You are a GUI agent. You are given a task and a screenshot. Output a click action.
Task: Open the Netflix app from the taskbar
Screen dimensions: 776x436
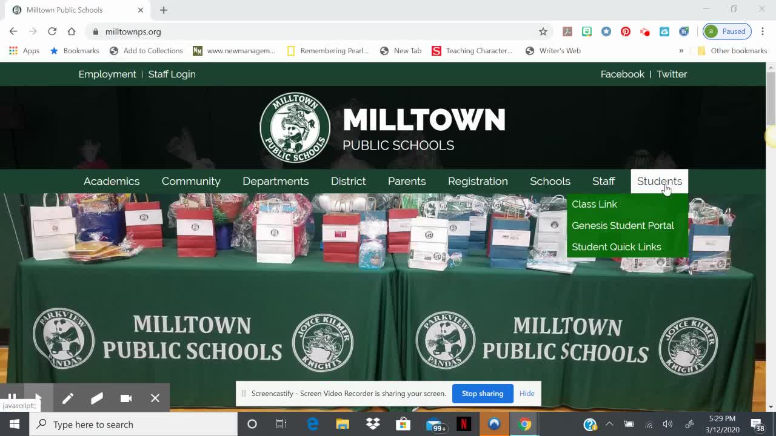(464, 423)
